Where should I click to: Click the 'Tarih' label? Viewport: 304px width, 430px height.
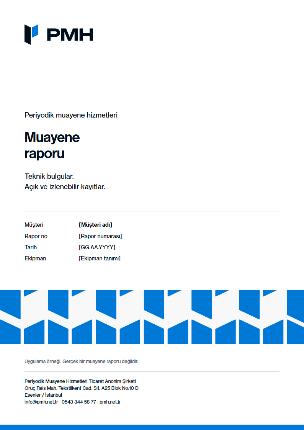pyautogui.click(x=31, y=247)
